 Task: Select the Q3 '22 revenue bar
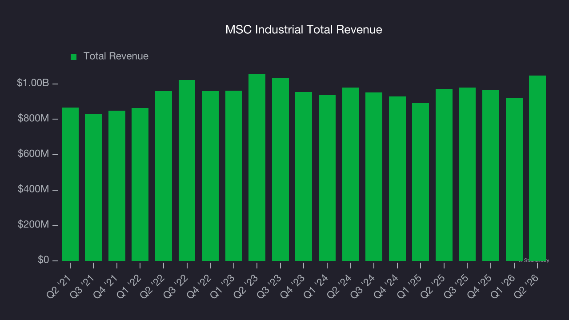pos(187,170)
